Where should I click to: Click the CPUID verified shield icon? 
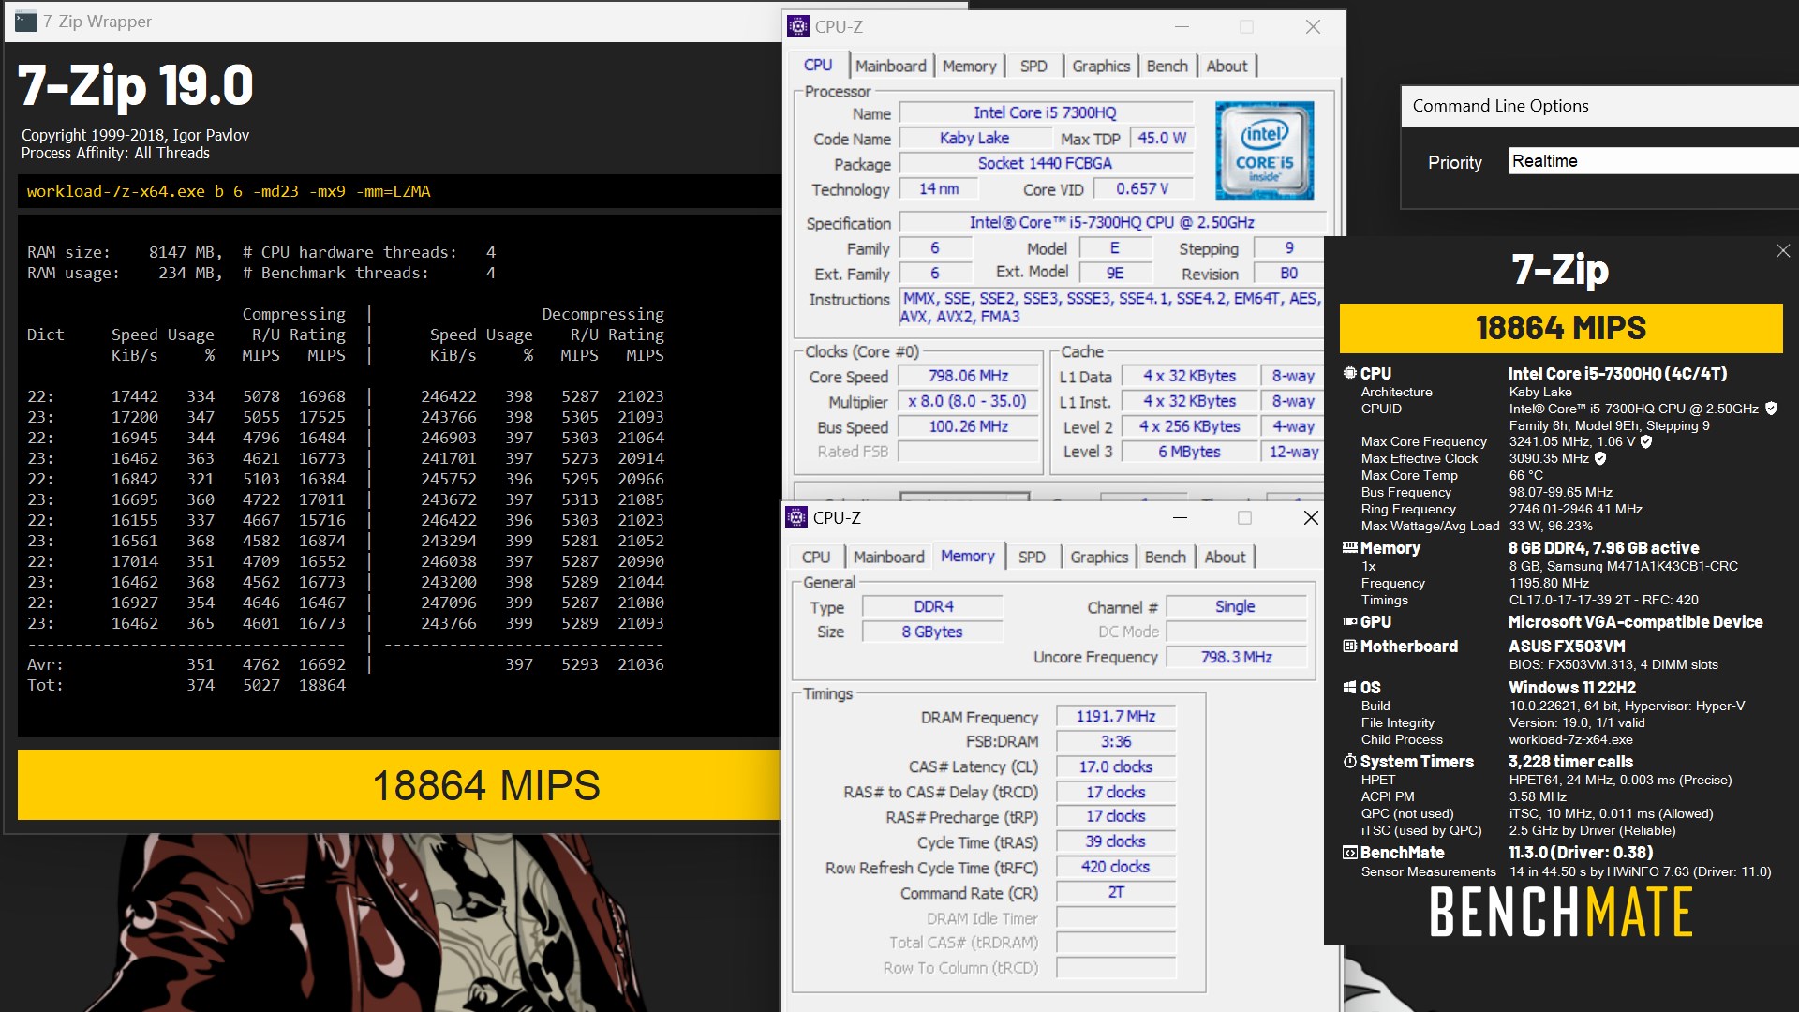pyautogui.click(x=1771, y=409)
